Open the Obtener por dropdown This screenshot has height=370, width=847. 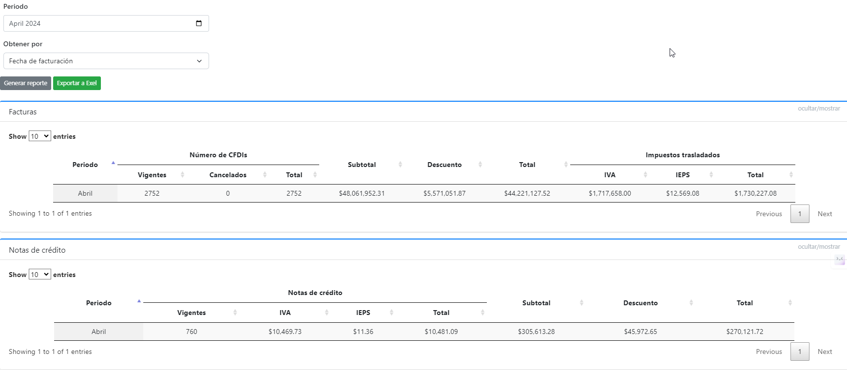point(106,61)
